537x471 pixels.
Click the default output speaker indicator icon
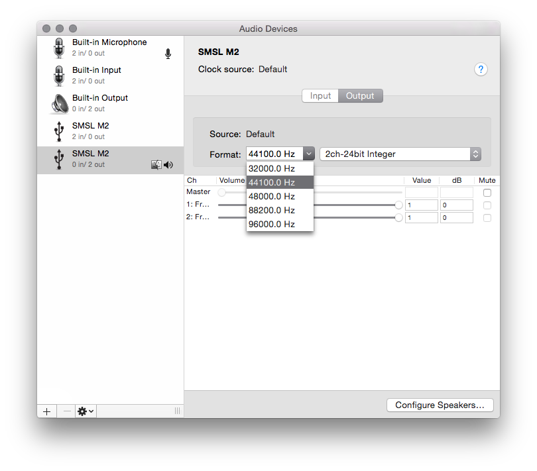[x=168, y=165]
